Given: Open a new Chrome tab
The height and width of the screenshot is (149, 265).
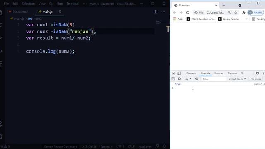Looking at the screenshot, I should (x=224, y=5).
